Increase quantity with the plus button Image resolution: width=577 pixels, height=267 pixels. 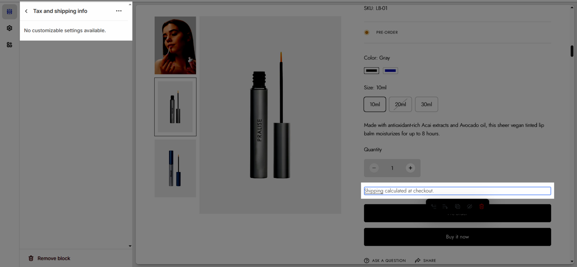[410, 168]
